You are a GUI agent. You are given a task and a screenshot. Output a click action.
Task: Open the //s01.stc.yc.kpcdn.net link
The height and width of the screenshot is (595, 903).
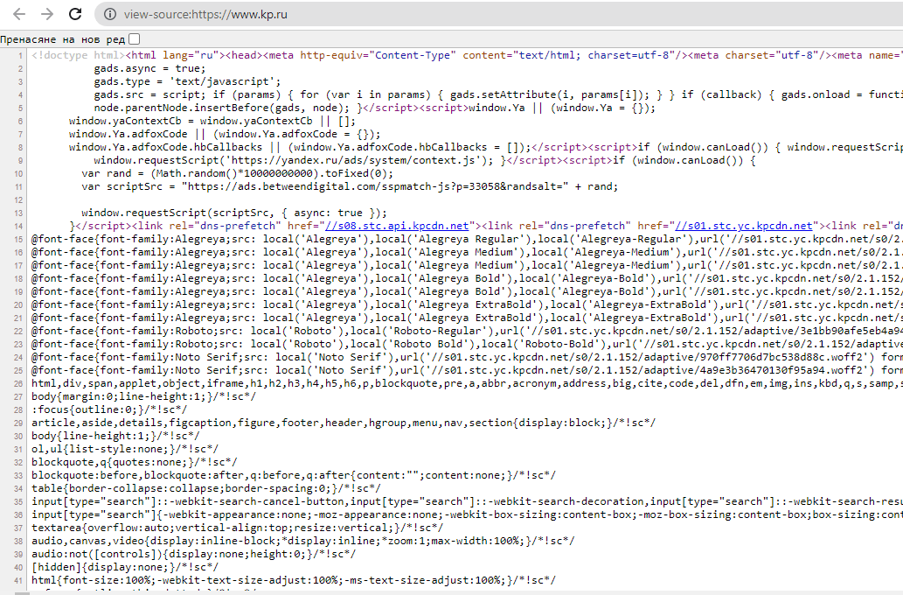coord(744,226)
